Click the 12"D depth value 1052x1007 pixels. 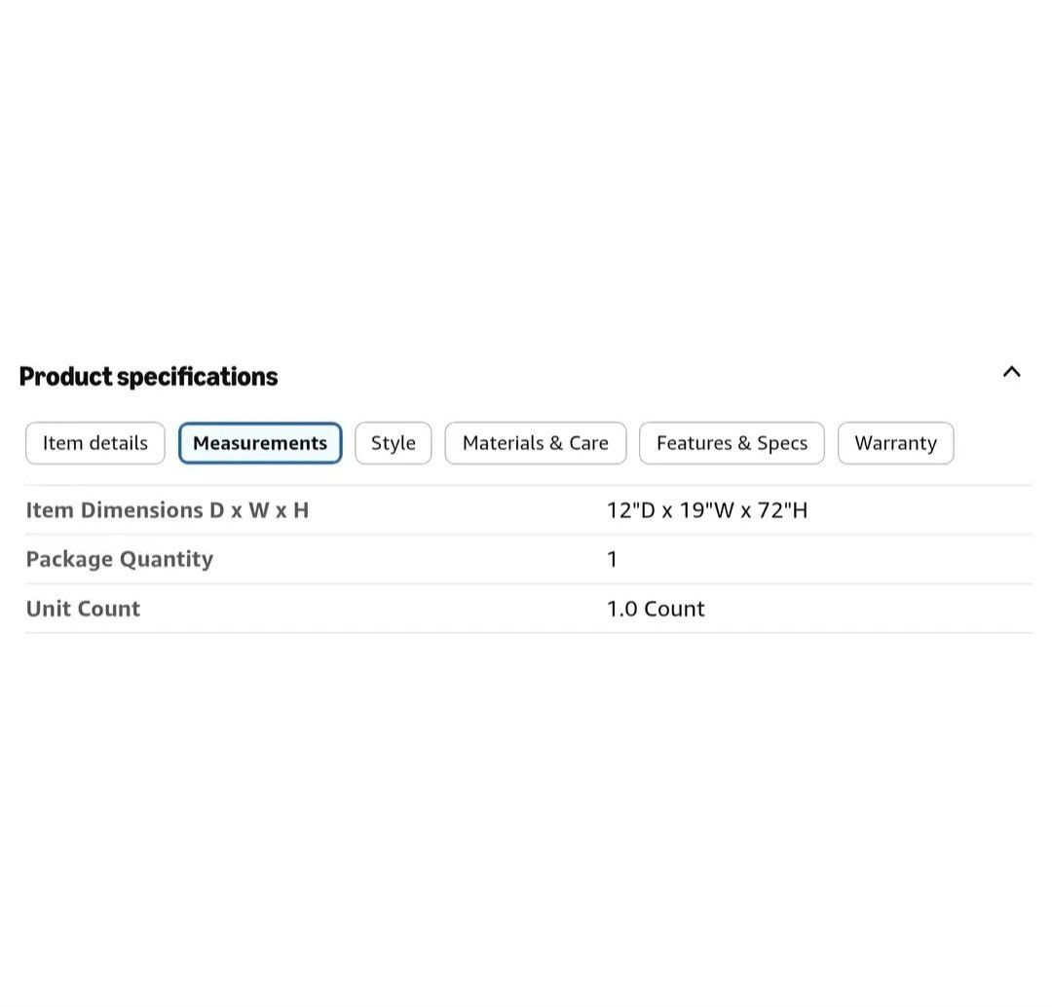(631, 510)
